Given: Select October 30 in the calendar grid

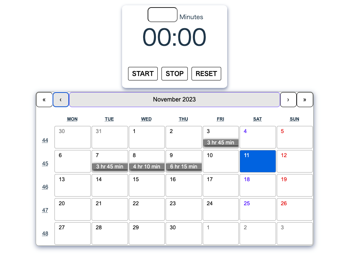Looking at the screenshot, I should pos(72,137).
